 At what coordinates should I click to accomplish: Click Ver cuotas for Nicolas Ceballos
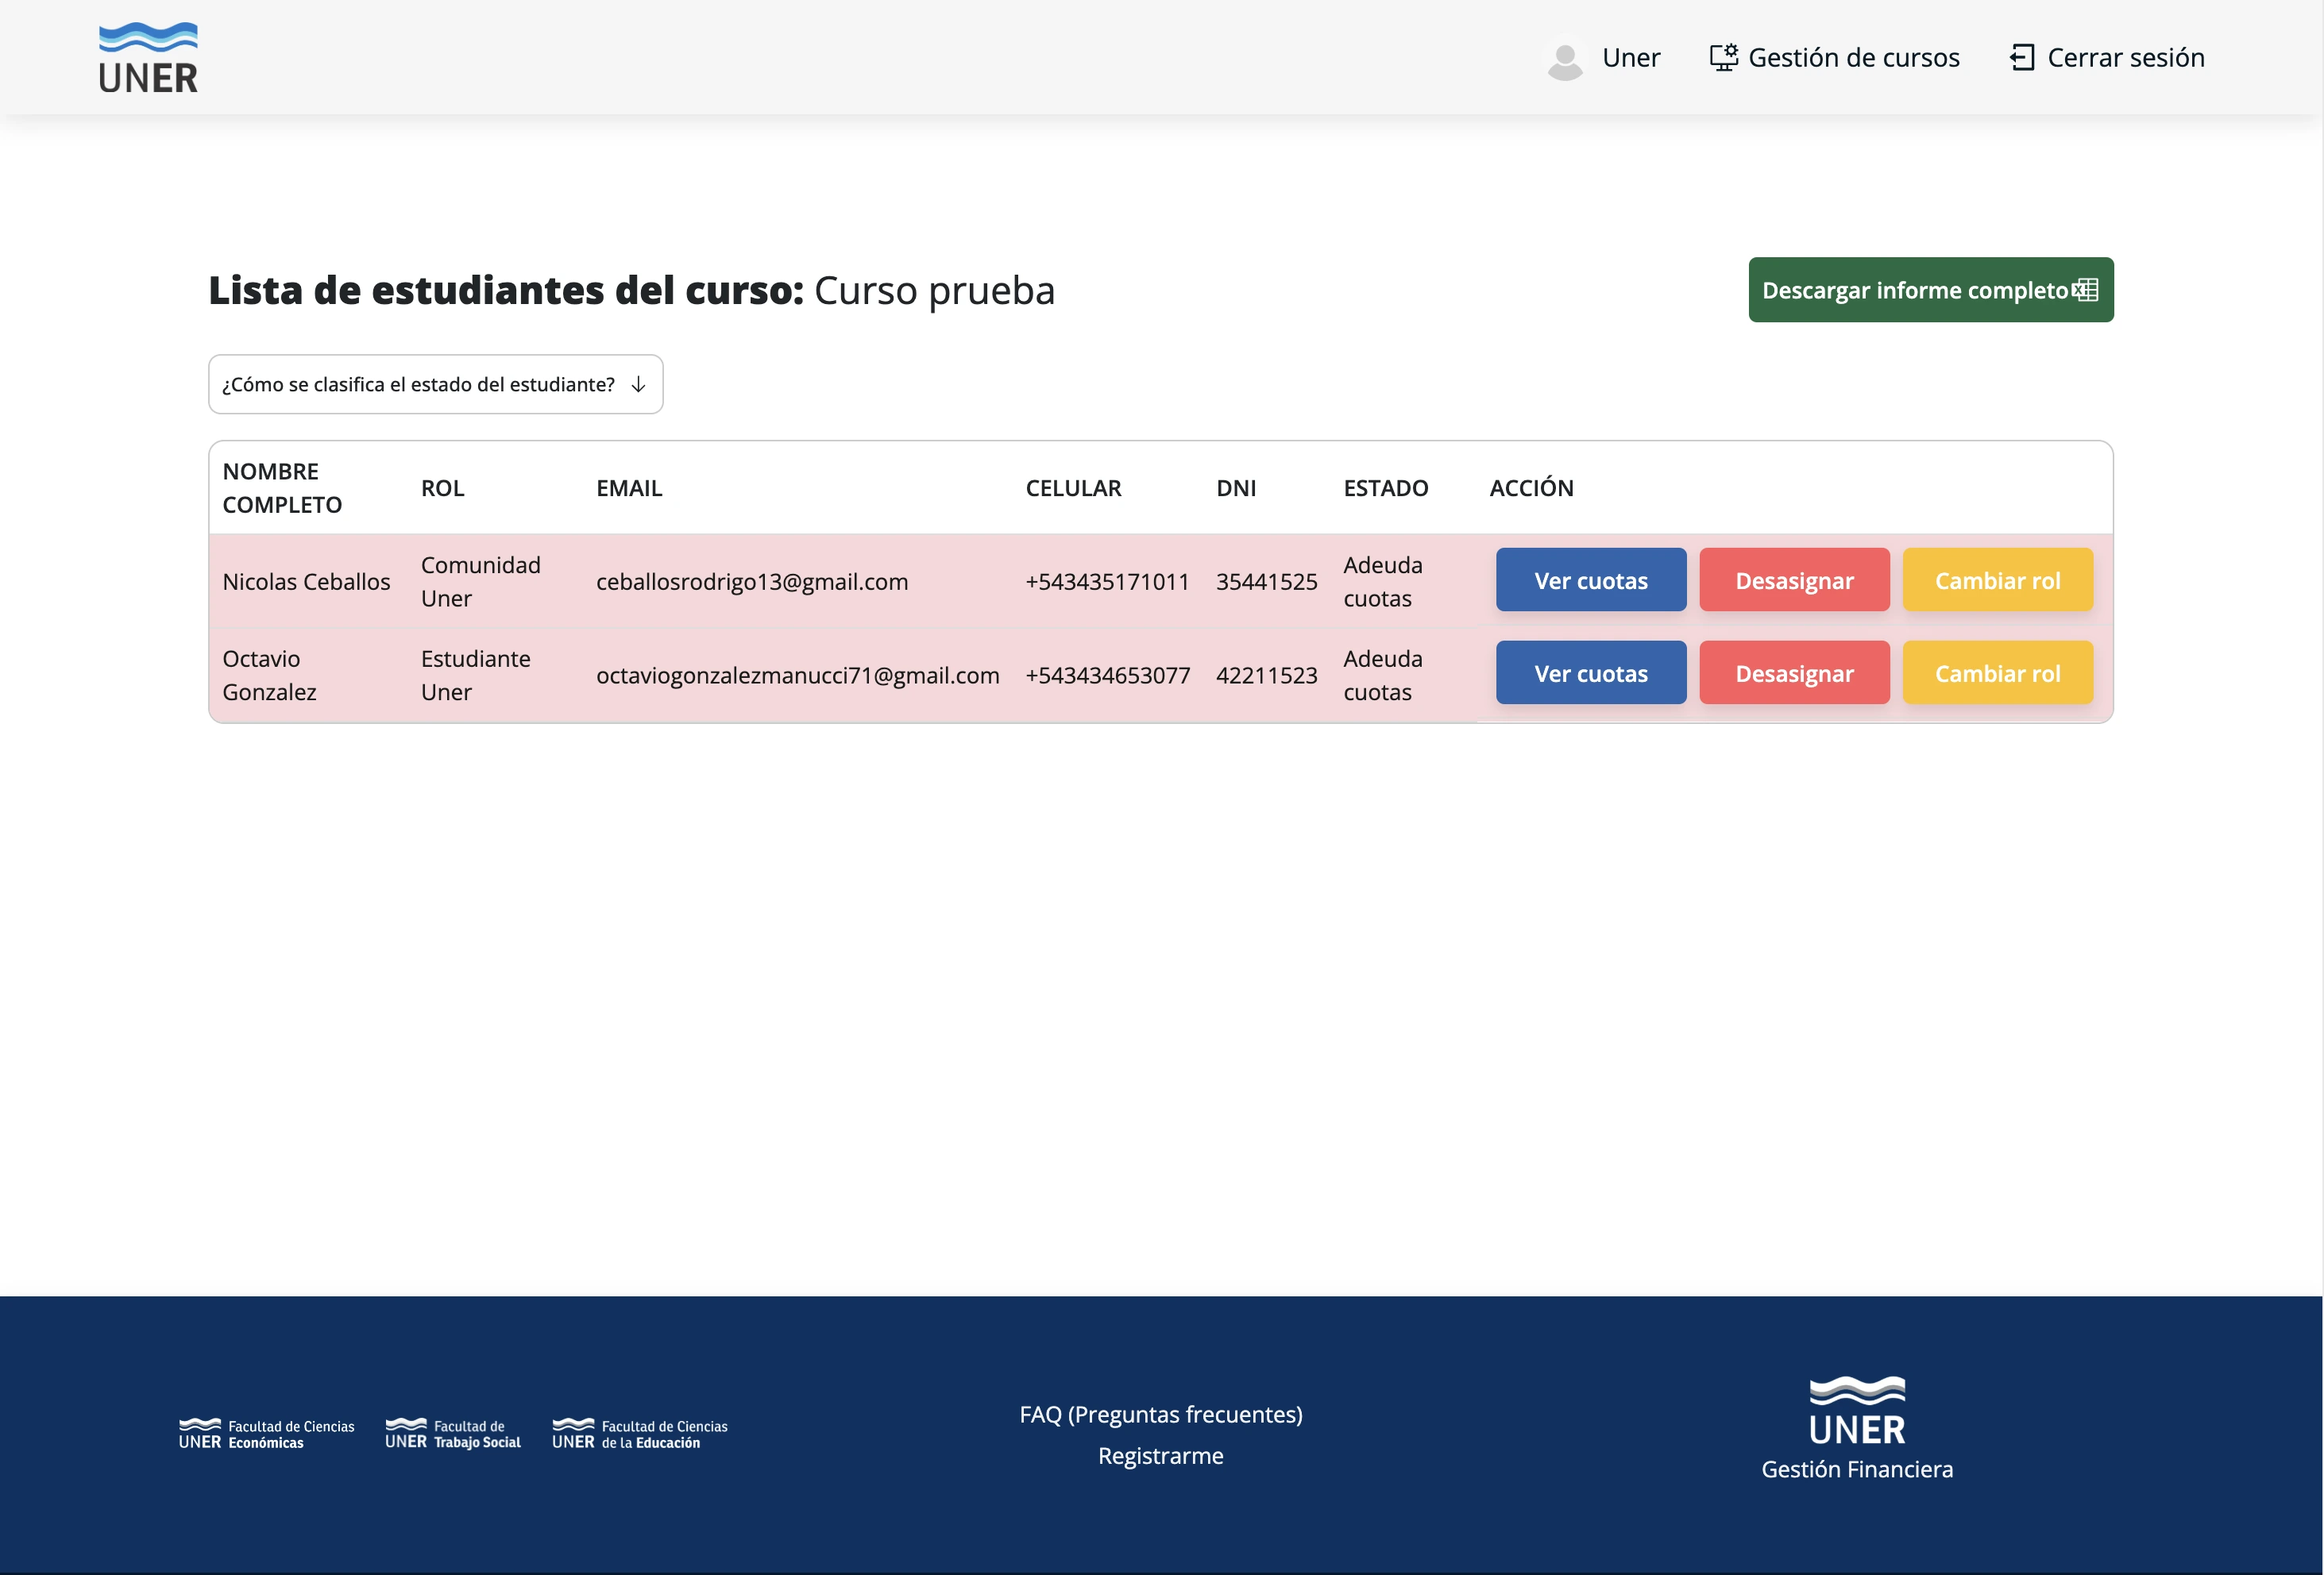[1590, 580]
